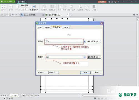Switch to the 页边距 margins tab

tap(47, 27)
